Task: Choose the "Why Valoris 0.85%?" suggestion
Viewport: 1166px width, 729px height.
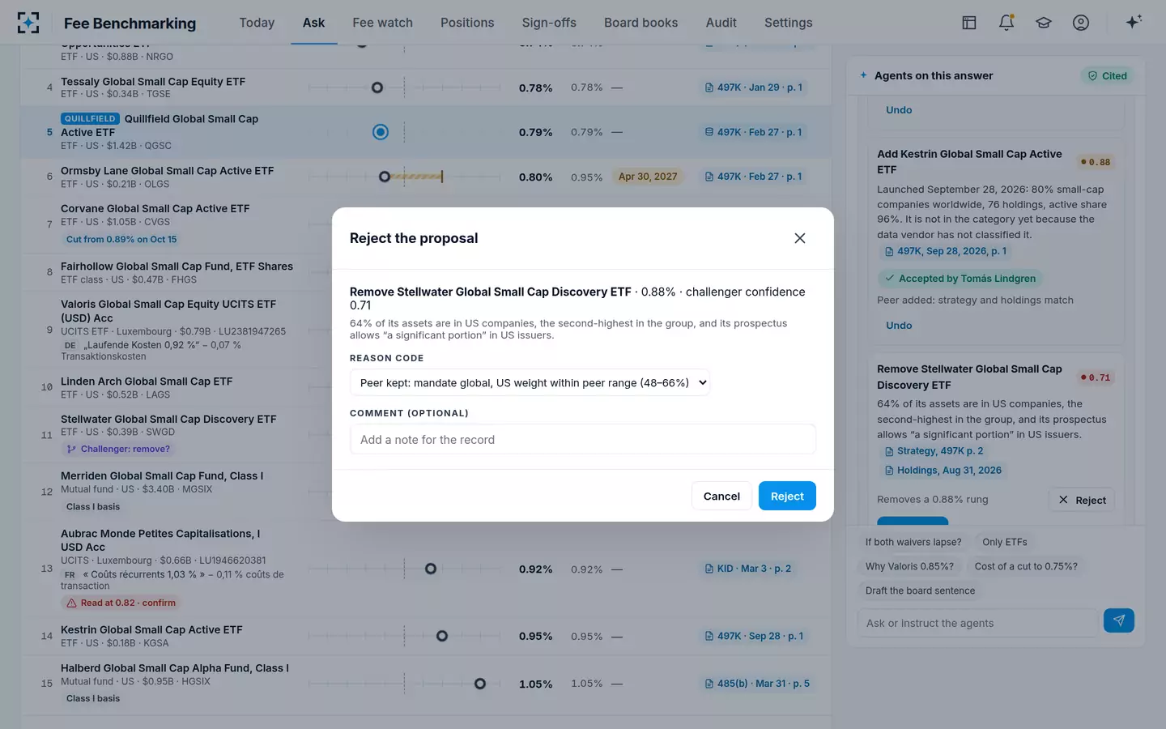Action: 909,566
